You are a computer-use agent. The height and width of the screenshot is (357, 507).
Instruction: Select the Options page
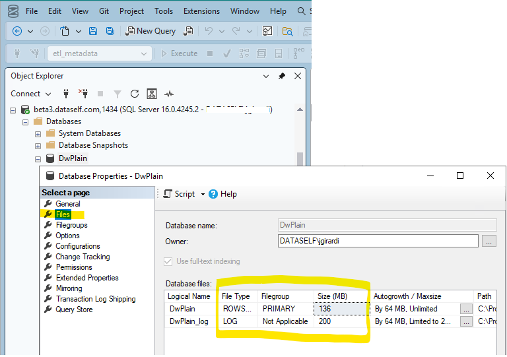67,236
